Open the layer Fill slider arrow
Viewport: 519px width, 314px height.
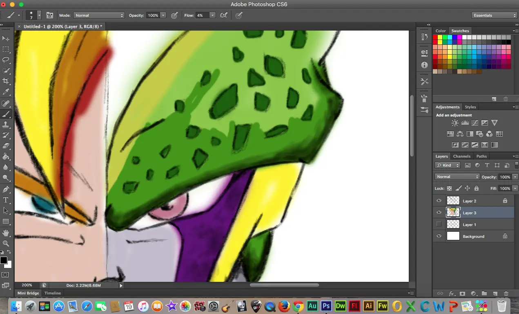(x=515, y=189)
